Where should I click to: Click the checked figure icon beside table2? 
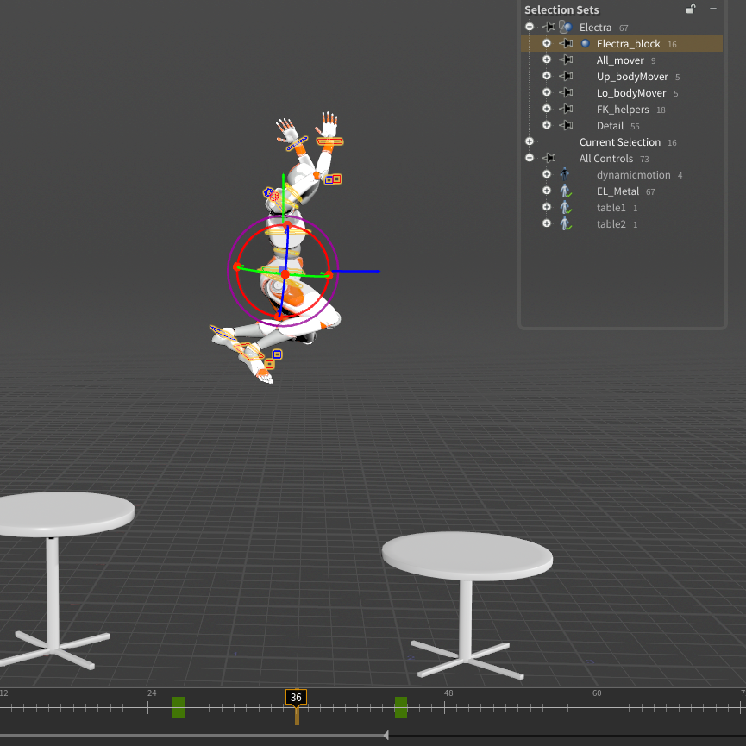pos(566,223)
